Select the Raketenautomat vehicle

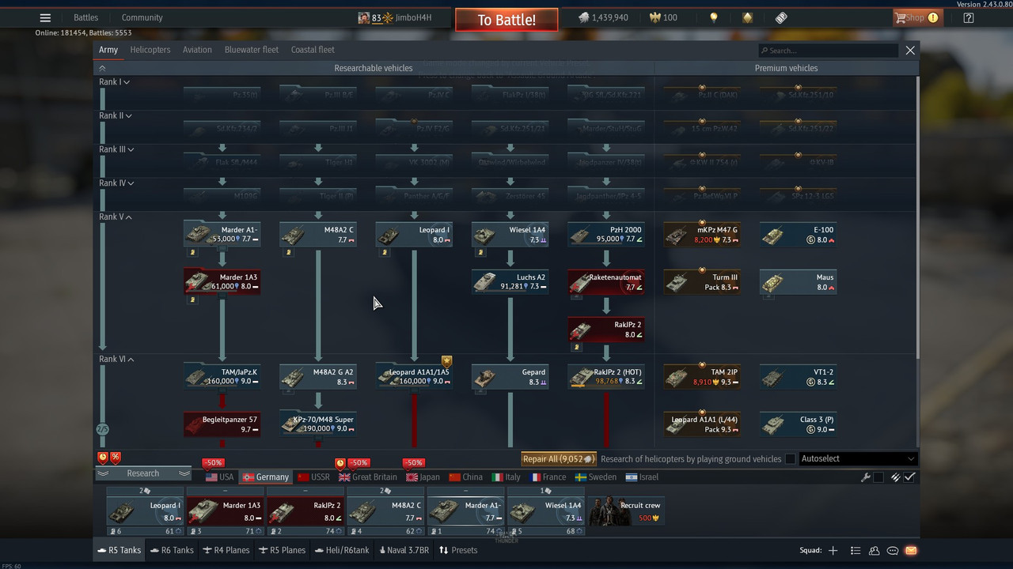[606, 281]
